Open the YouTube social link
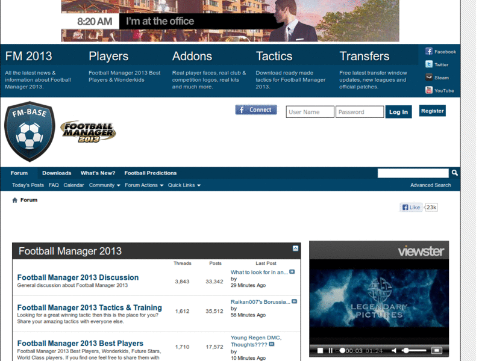 coord(439,90)
